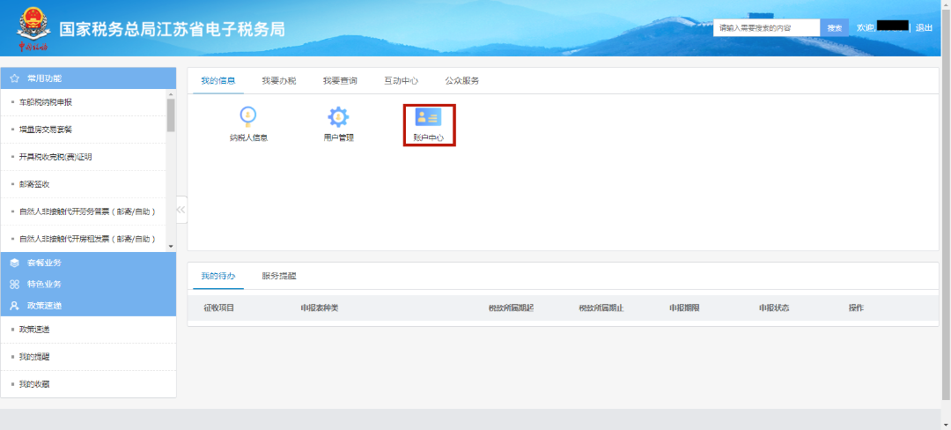Screen dimensions: 951x430
Task: Click the 申报期限 column header
Action: (684, 308)
